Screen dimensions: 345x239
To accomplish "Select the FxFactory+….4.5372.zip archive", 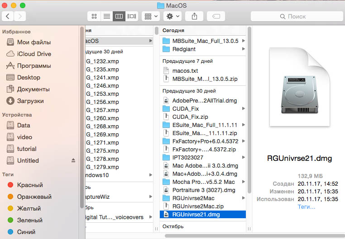I will tap(203, 149).
